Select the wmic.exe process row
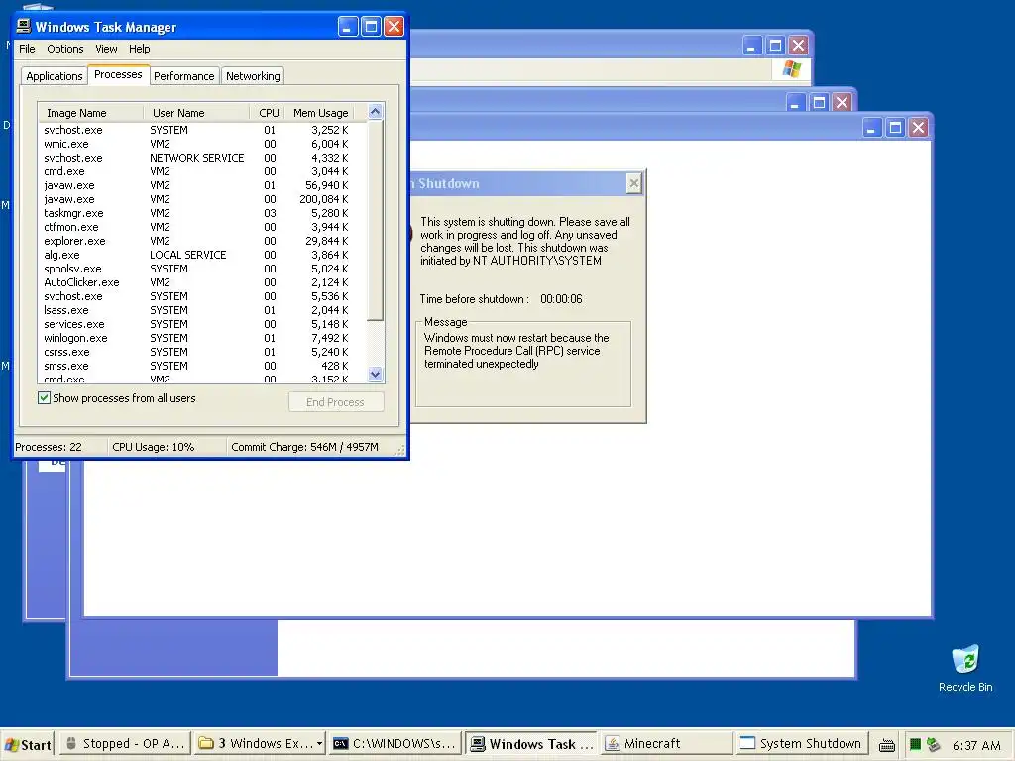1015x761 pixels. tap(202, 144)
